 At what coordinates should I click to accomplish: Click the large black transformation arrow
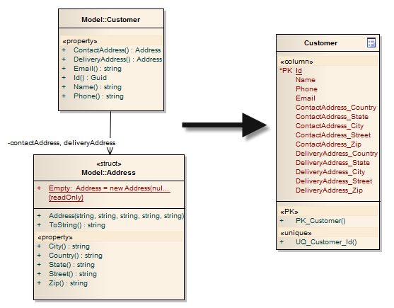coord(224,125)
